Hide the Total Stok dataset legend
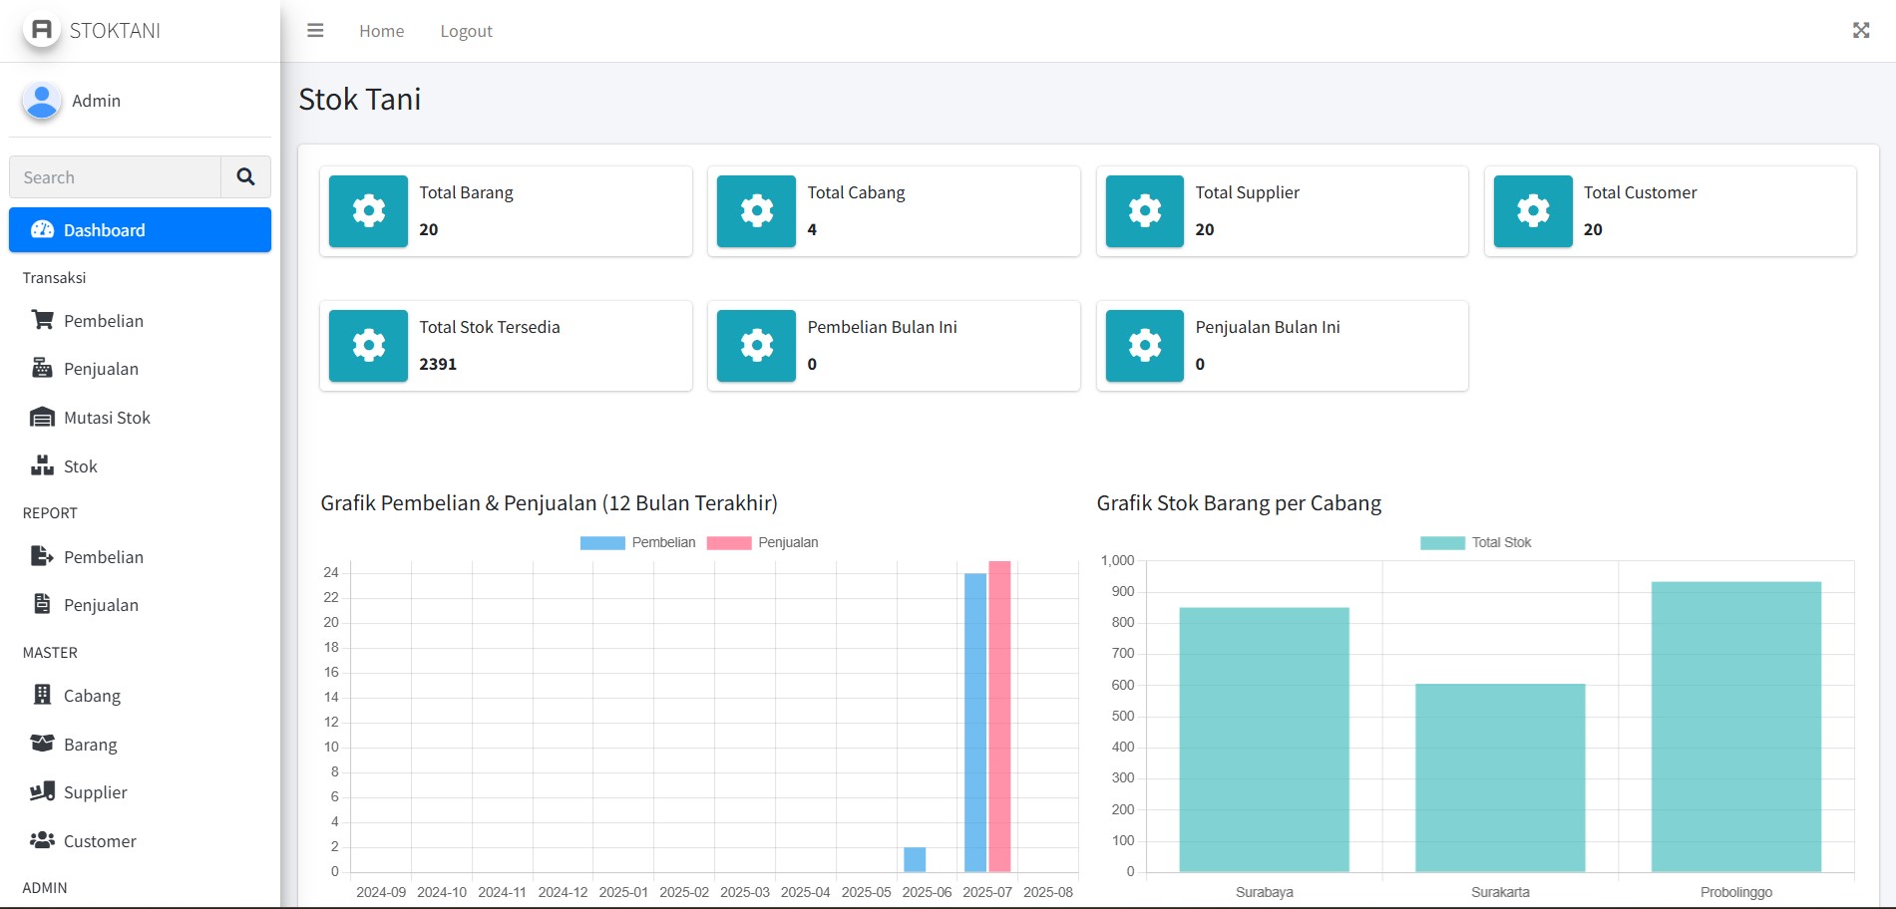This screenshot has width=1896, height=909. tap(1476, 543)
